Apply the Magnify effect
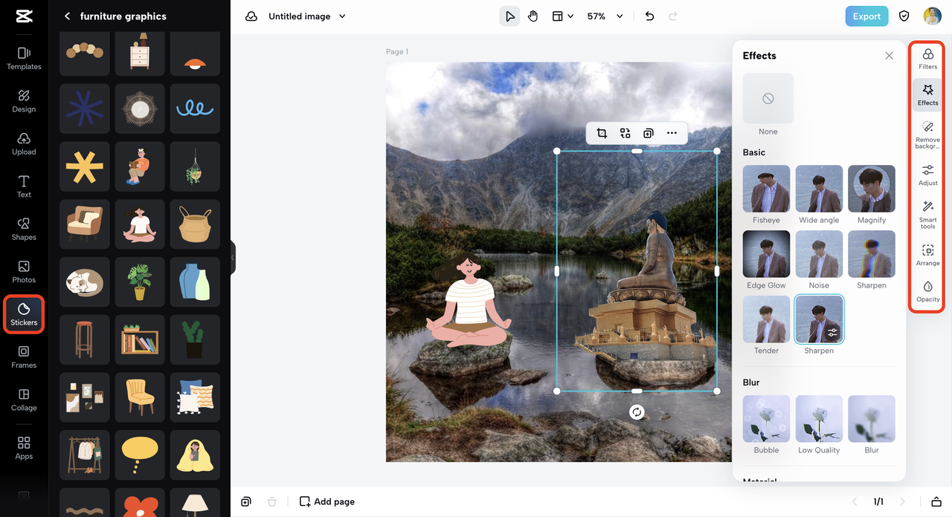The width and height of the screenshot is (952, 517). coord(872,189)
